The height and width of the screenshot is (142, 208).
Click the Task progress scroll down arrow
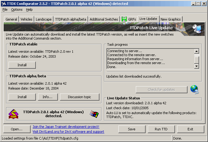[x=196, y=66]
